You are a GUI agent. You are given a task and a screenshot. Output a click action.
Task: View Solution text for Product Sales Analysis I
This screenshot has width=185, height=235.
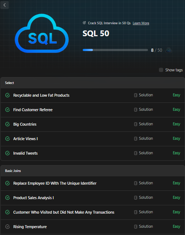(146, 198)
